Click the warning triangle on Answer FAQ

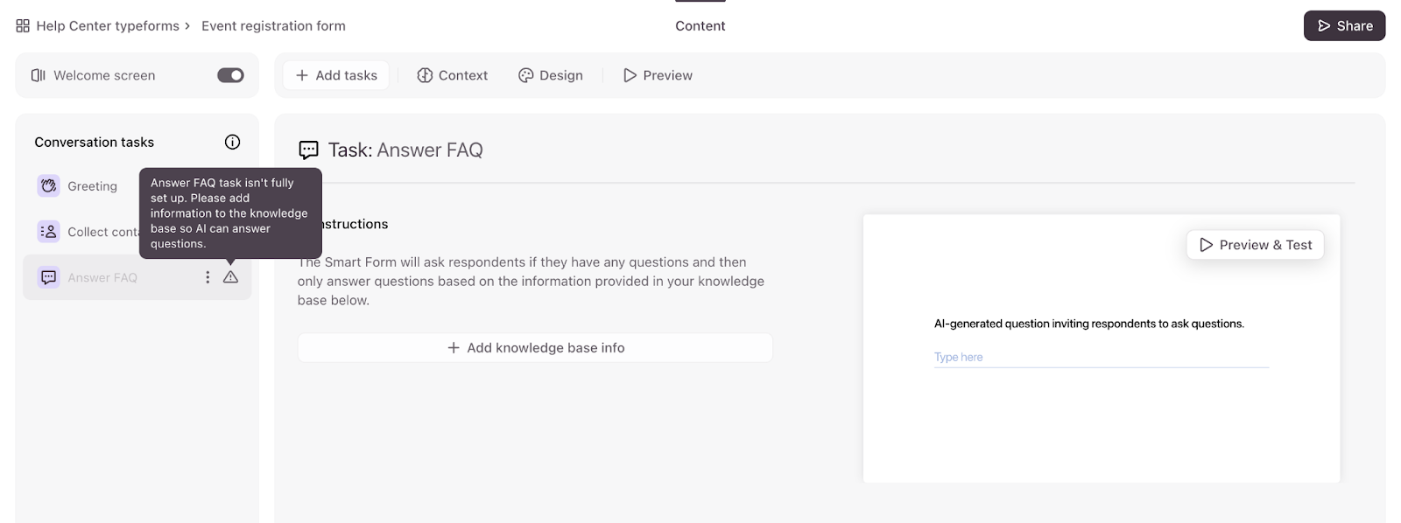[230, 277]
